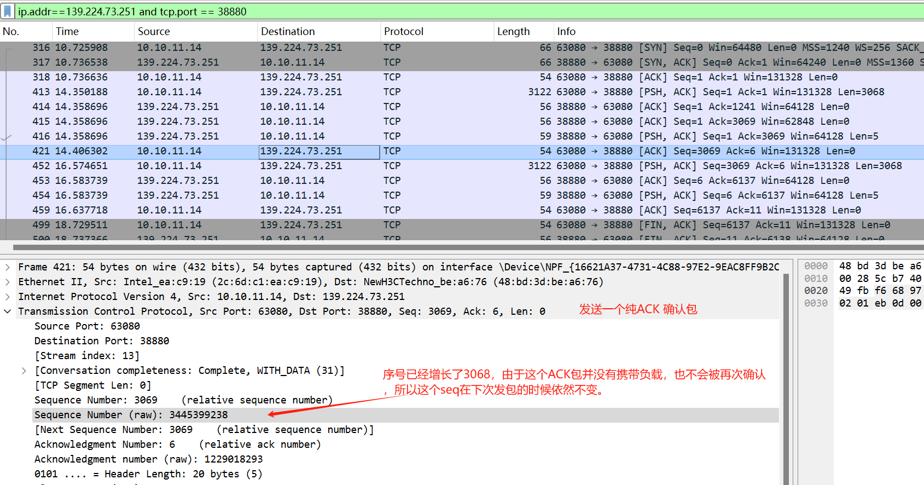Sort by the Length column header
Screen dimensions: 924x485
[x=523, y=32]
